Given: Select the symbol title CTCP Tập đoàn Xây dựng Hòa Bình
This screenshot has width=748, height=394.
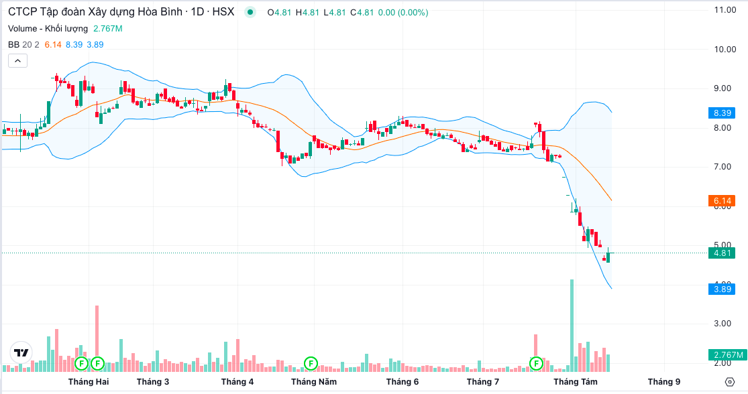Looking at the screenshot, I should [95, 12].
